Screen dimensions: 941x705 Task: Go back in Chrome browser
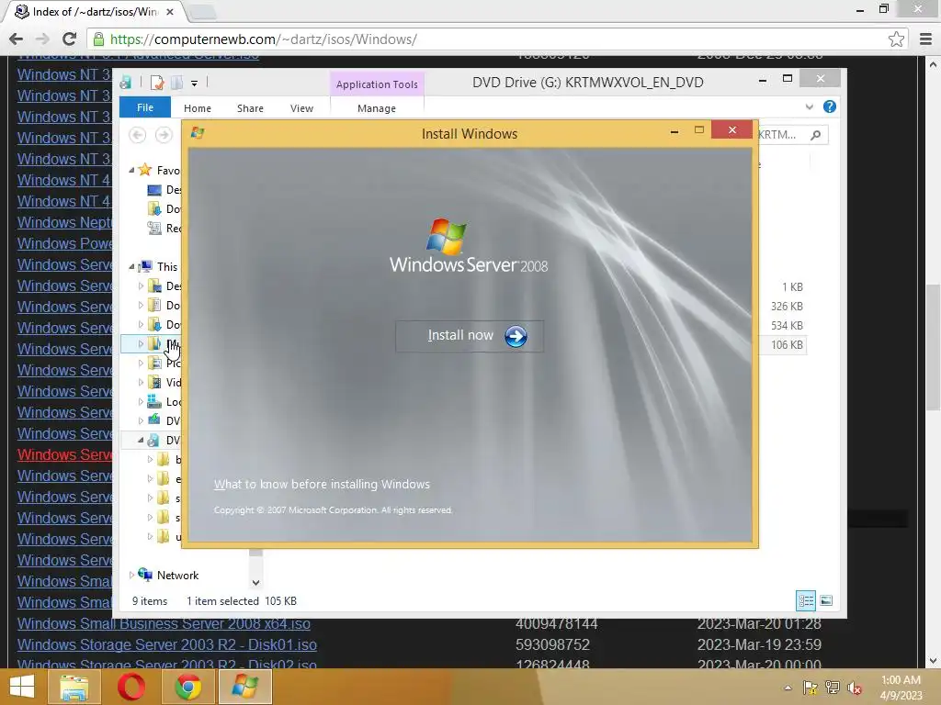coord(17,39)
